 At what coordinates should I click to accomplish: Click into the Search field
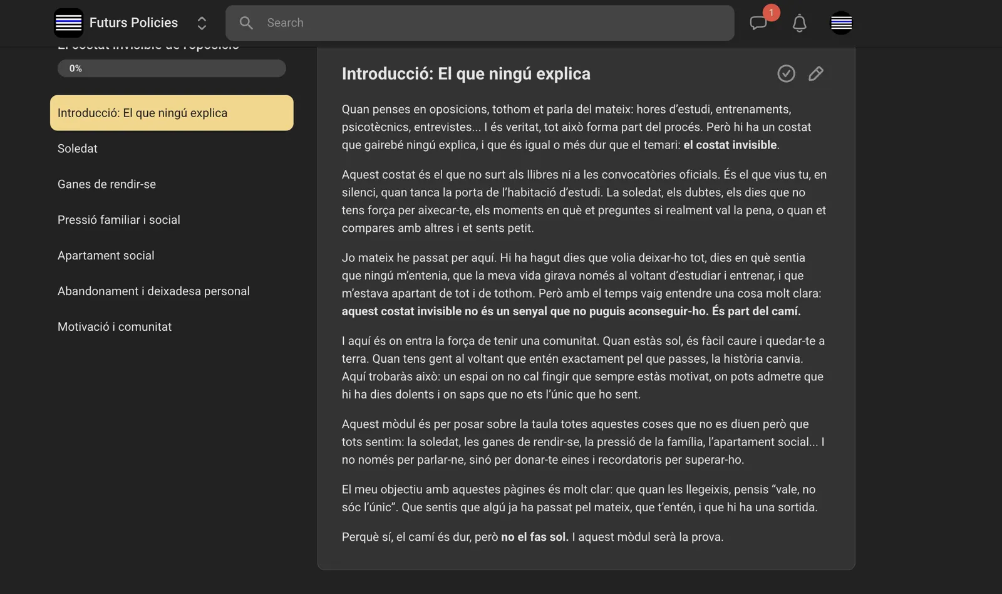480,23
